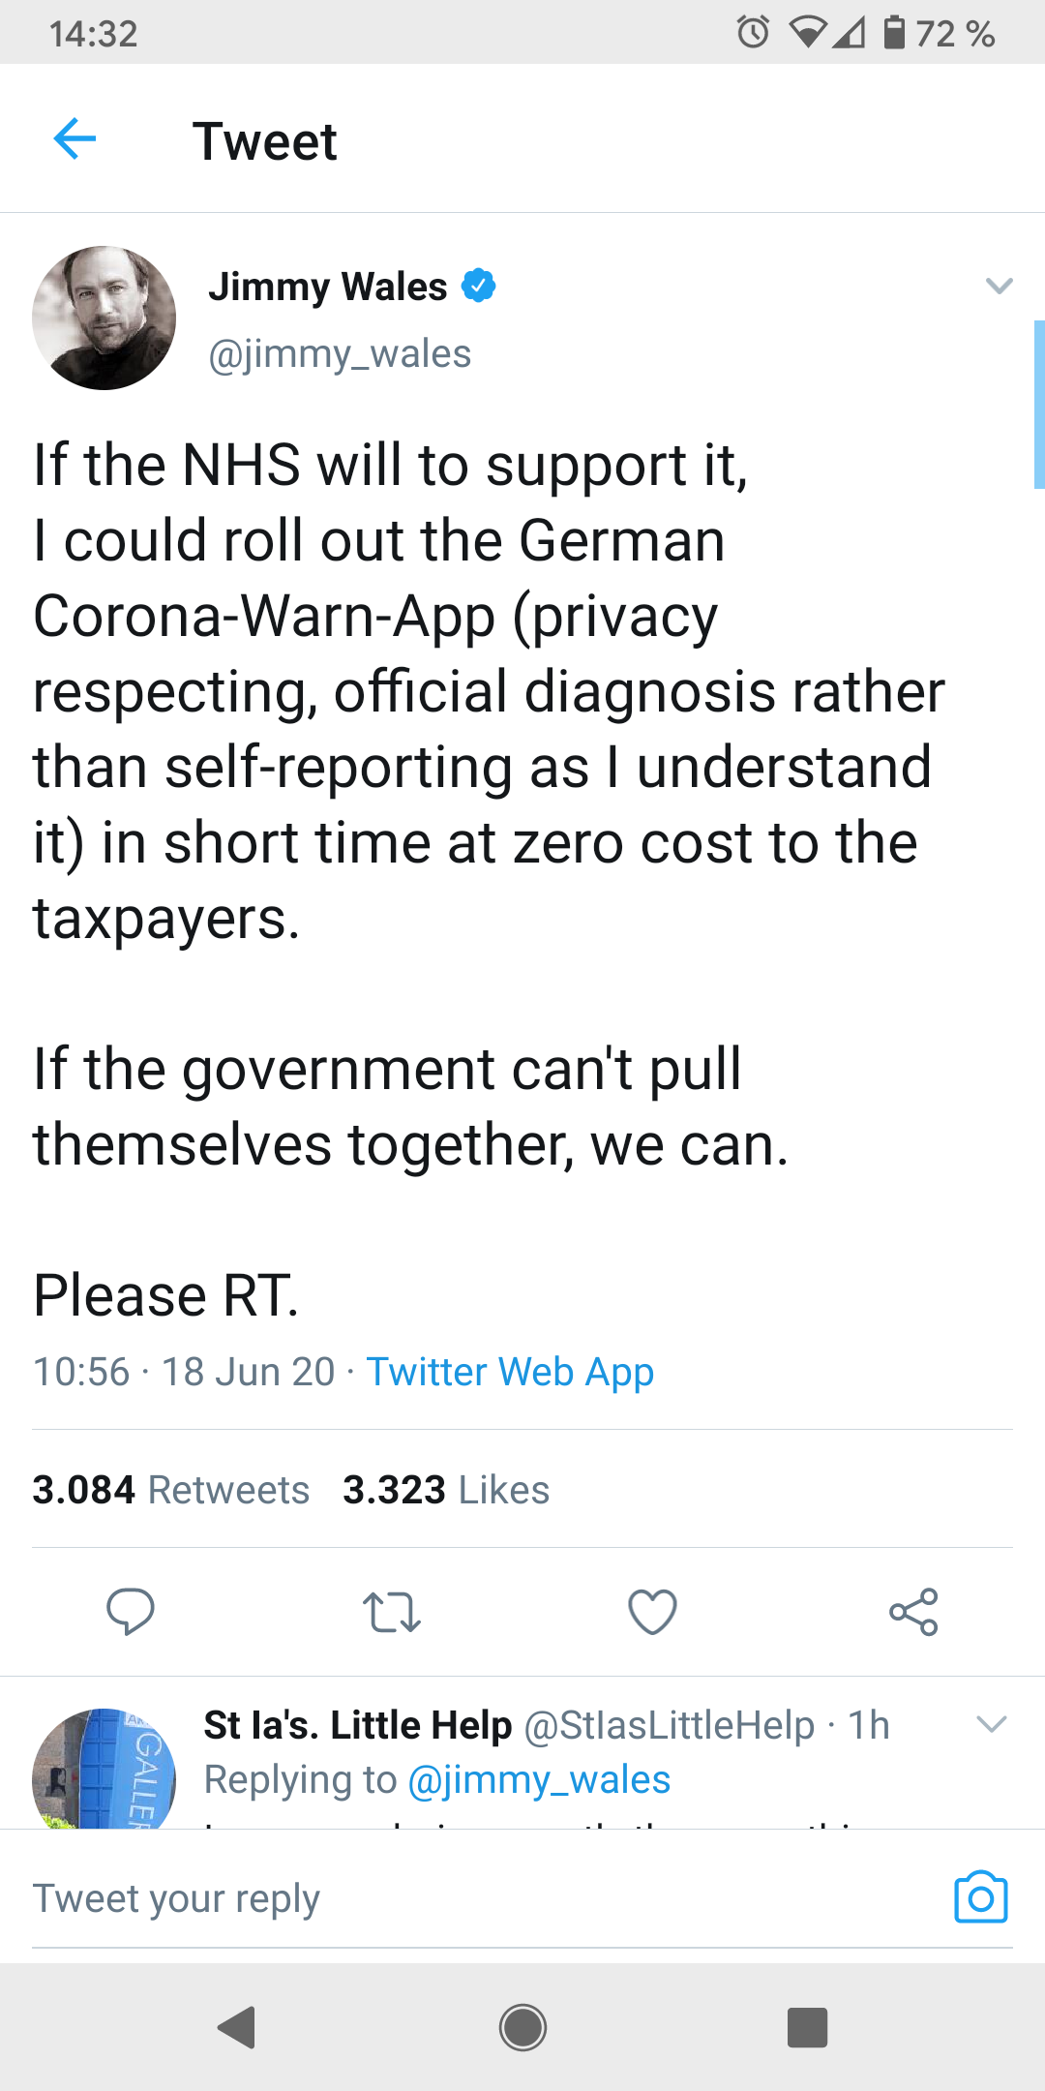Expand Jimmy Wales tweet options chevron
Image resolution: width=1045 pixels, height=2091 pixels.
coord(999,286)
